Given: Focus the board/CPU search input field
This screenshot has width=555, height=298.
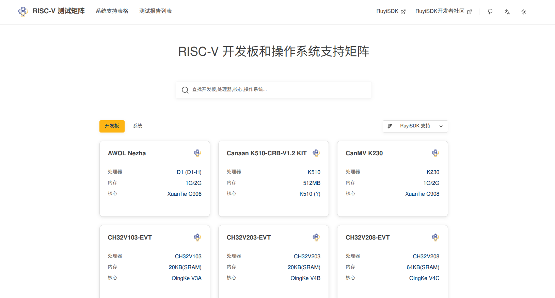Looking at the screenshot, I should click(x=274, y=90).
